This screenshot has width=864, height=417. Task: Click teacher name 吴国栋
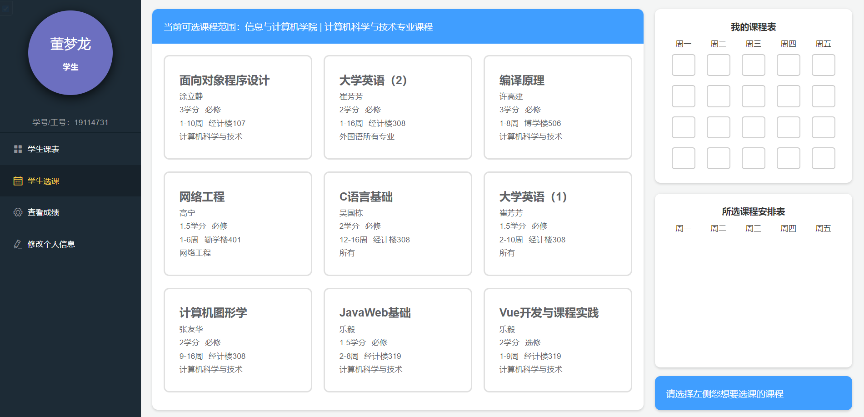click(x=351, y=213)
